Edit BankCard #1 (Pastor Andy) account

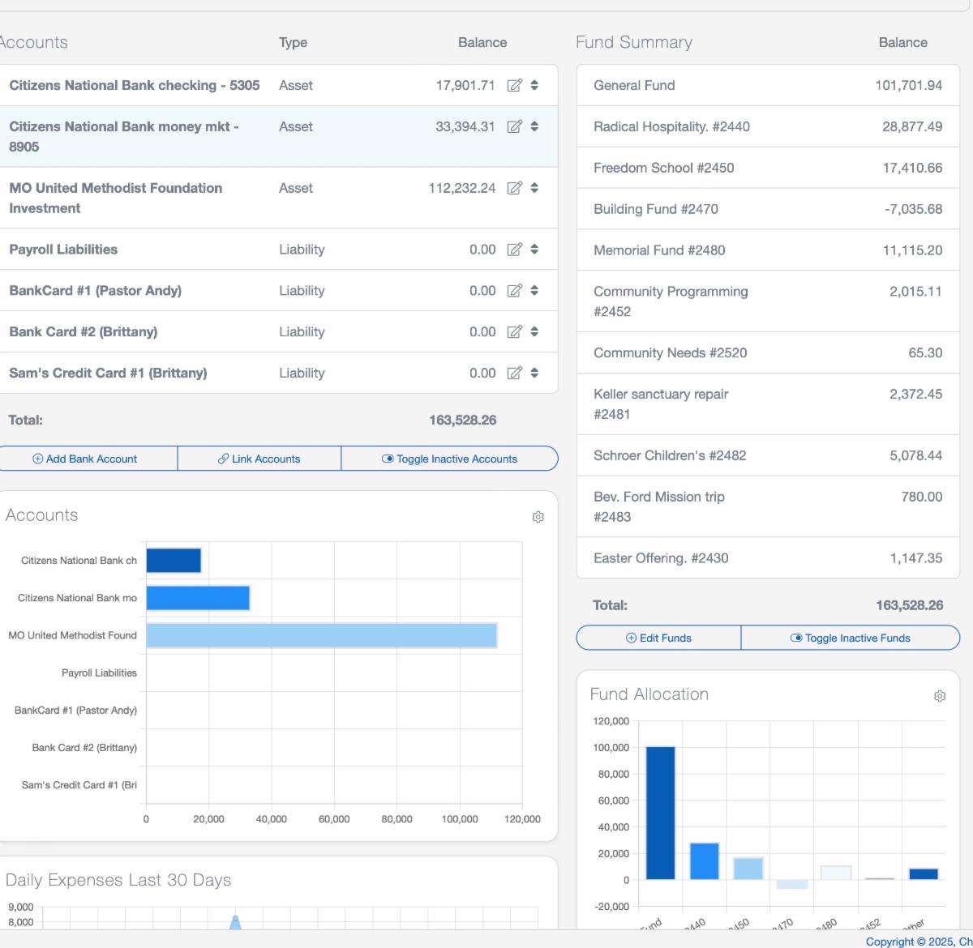[514, 291]
